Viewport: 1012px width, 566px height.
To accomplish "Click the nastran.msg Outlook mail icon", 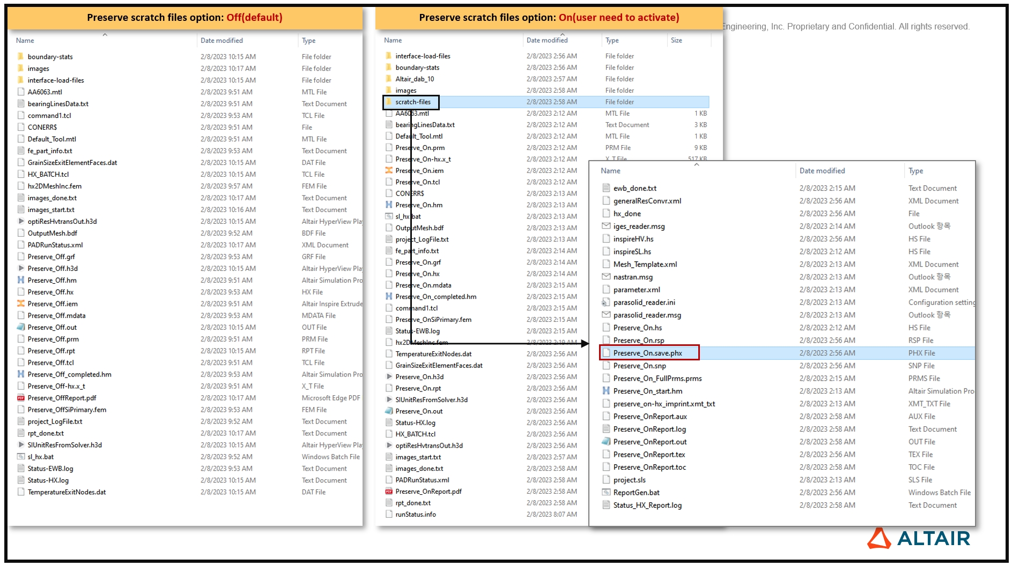I will coord(606,277).
